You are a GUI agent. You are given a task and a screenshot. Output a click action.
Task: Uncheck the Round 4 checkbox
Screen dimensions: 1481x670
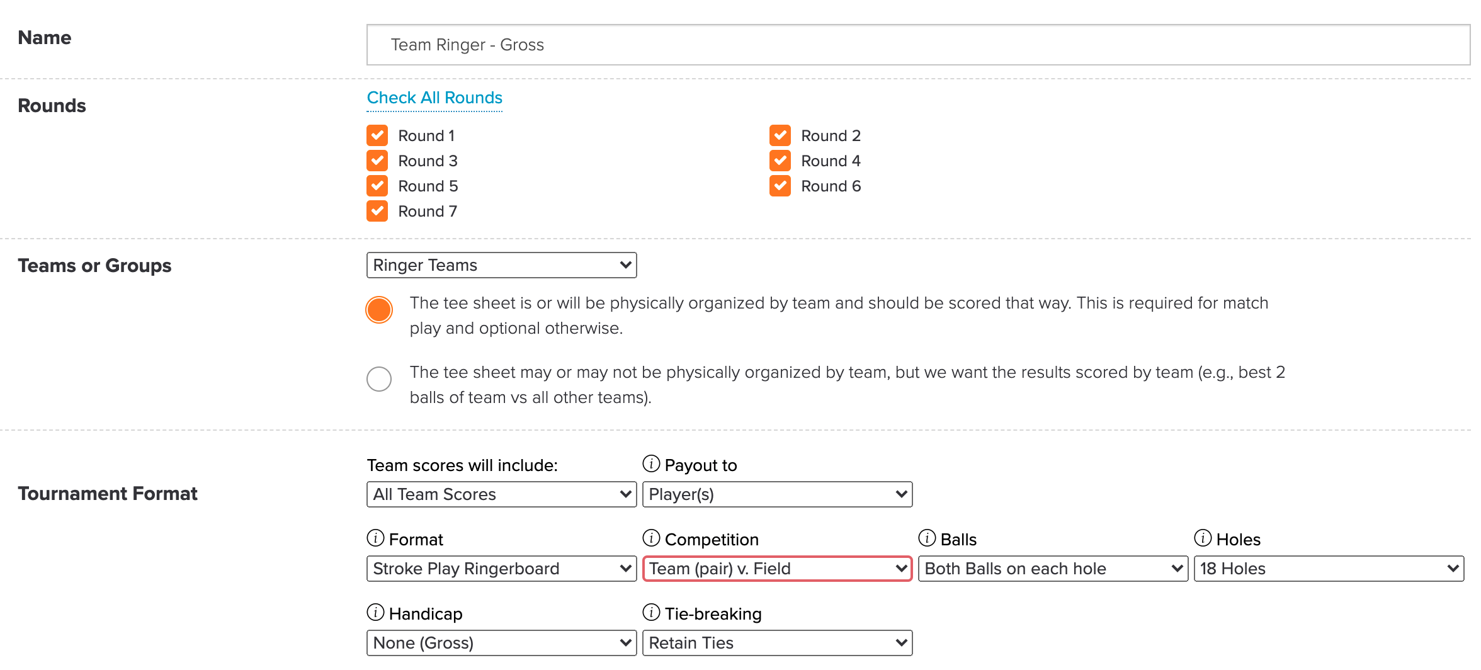point(780,161)
